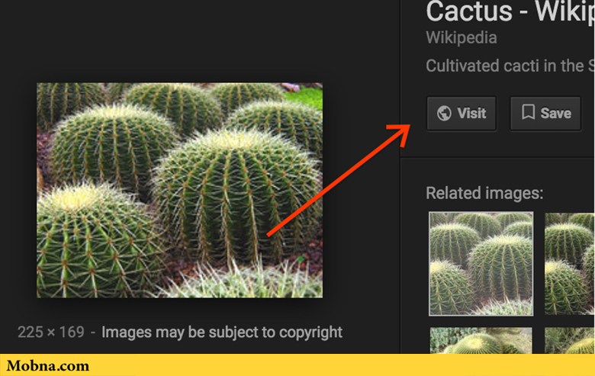Click the tail of the red arrow
Screen dimensions: 595x376
pos(270,234)
